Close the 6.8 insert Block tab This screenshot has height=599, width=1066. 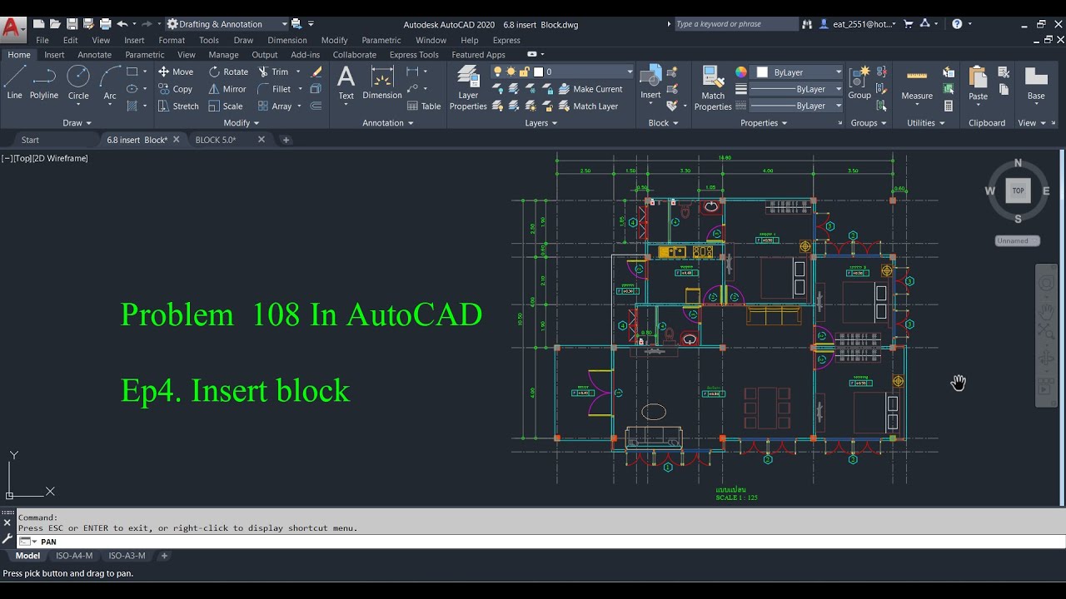coord(176,140)
